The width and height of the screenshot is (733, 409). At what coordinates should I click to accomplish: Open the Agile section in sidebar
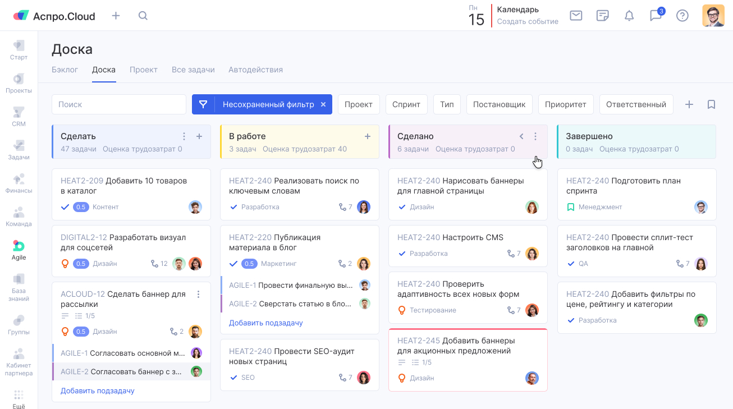[19, 250]
